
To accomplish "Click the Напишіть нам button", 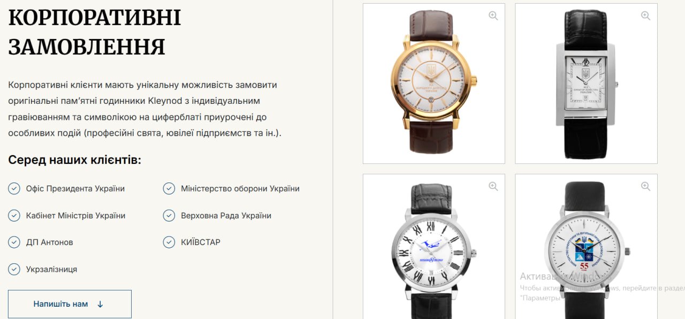I will (70, 304).
